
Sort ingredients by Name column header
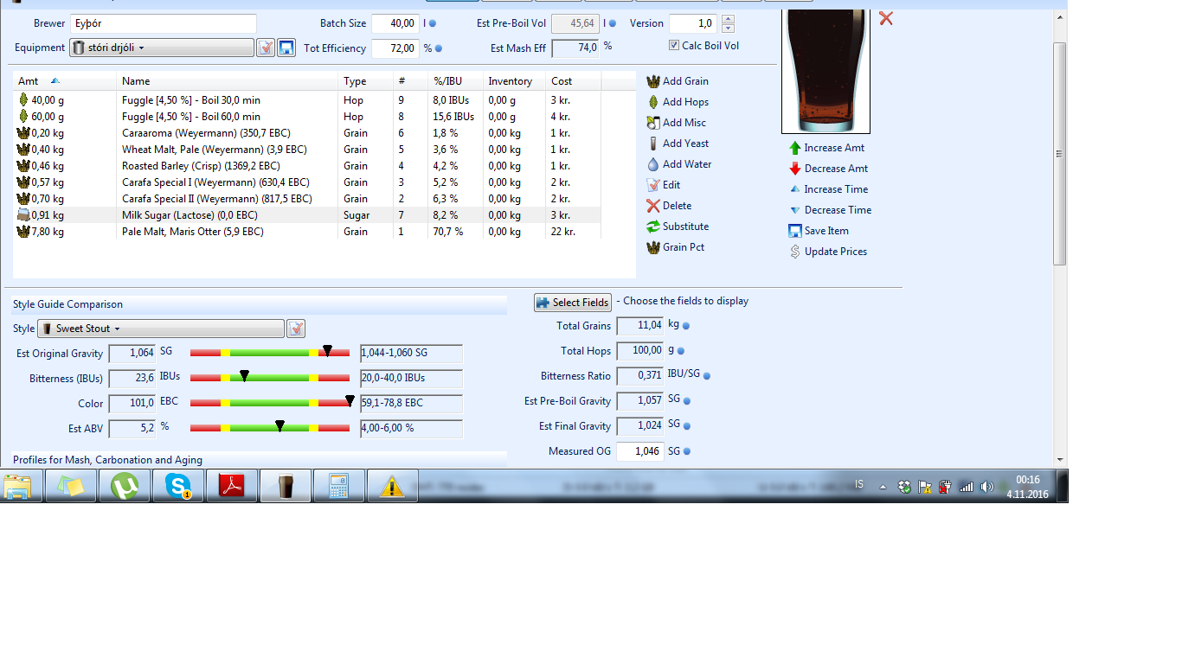pyautogui.click(x=136, y=81)
